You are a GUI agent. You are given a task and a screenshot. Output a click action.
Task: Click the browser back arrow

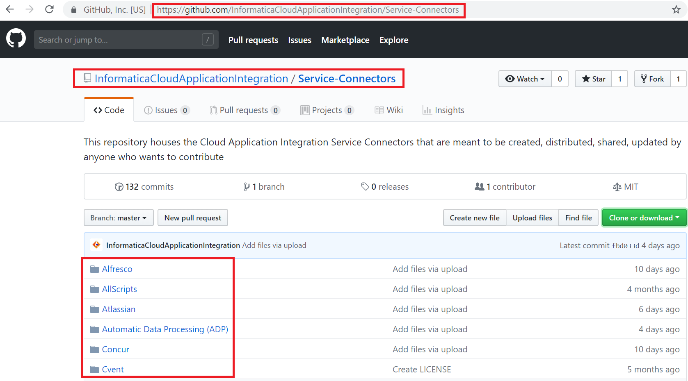10,9
